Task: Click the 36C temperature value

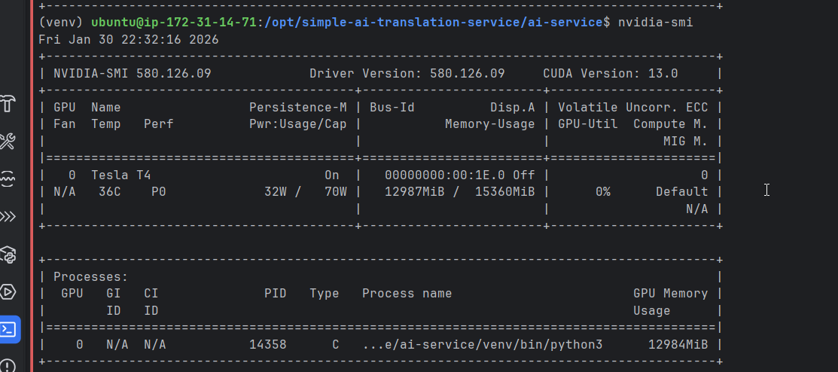Action: (x=110, y=192)
